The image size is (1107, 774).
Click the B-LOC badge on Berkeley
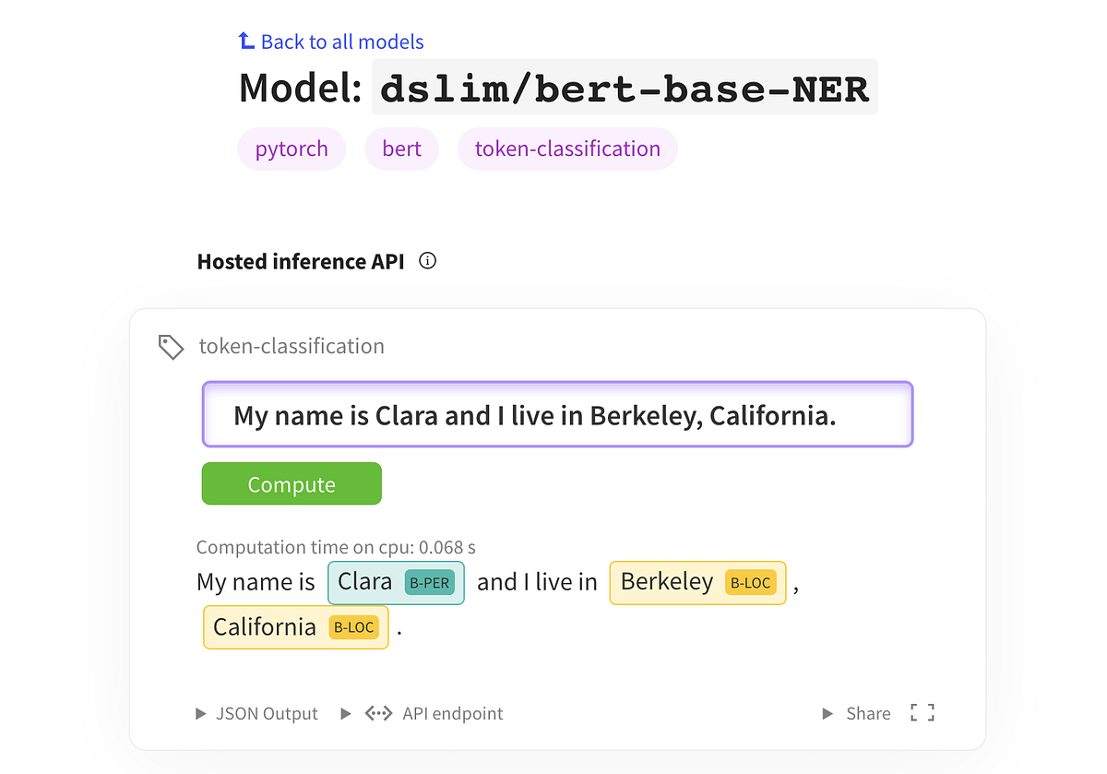751,582
